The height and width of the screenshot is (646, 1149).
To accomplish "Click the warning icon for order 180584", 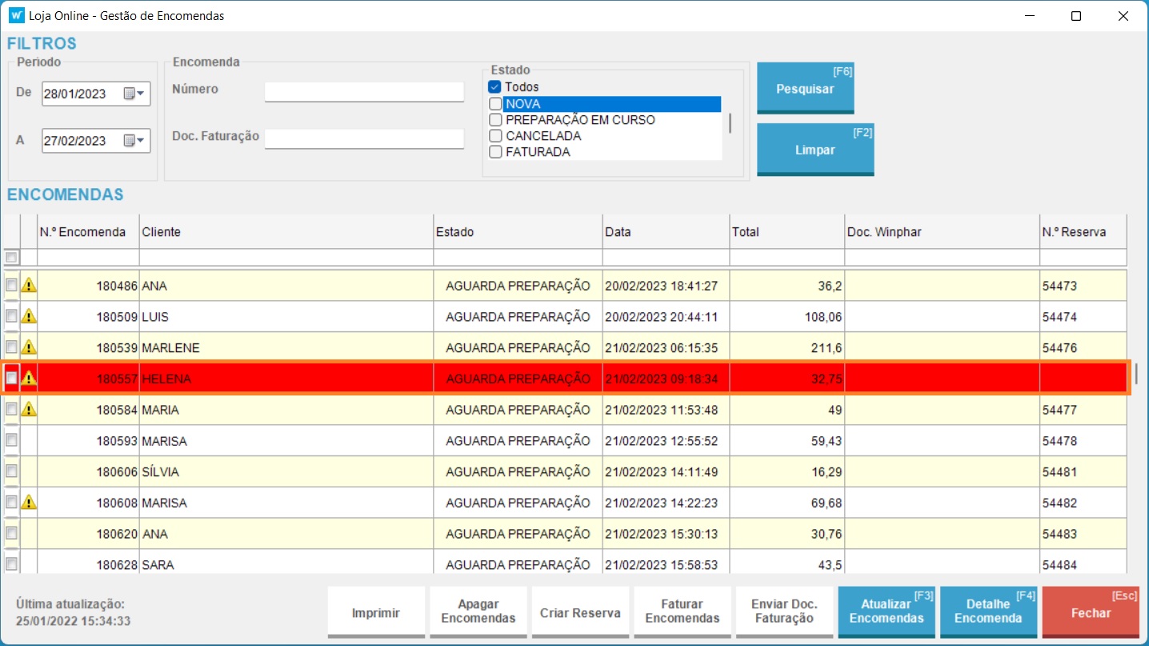I will (x=29, y=409).
